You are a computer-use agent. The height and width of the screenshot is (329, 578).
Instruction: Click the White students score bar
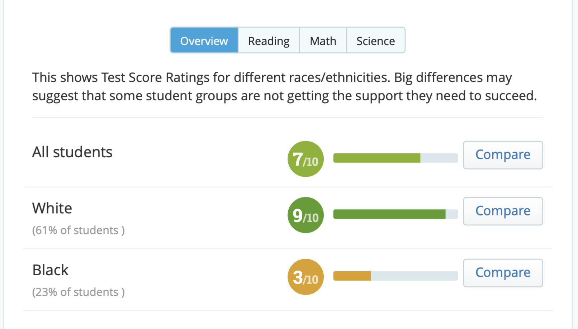[395, 214]
